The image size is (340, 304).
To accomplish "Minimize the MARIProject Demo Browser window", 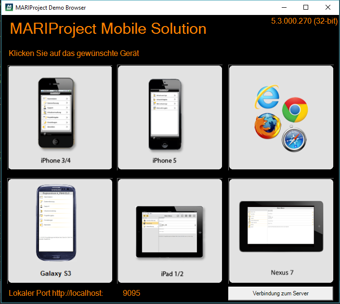I will (284, 7).
